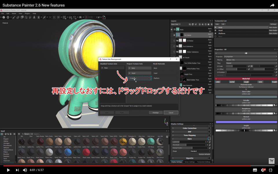Play the video
This screenshot has height=174, width=278.
(x=8, y=170)
